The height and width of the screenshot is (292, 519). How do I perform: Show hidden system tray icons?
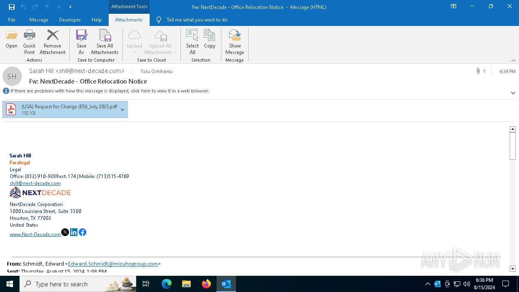click(x=428, y=284)
